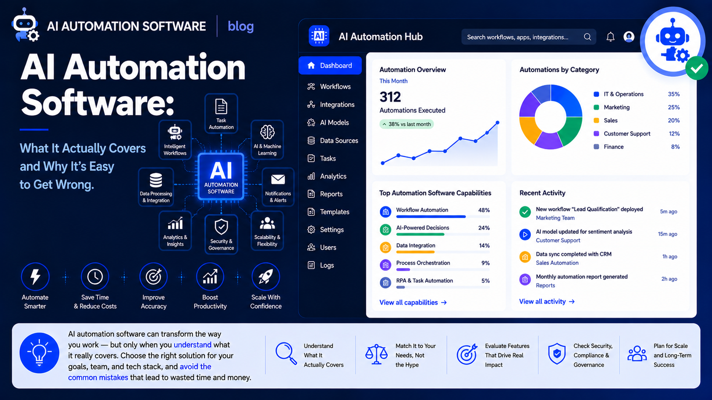Click the Reports document icon
712x400 pixels.
click(x=311, y=194)
